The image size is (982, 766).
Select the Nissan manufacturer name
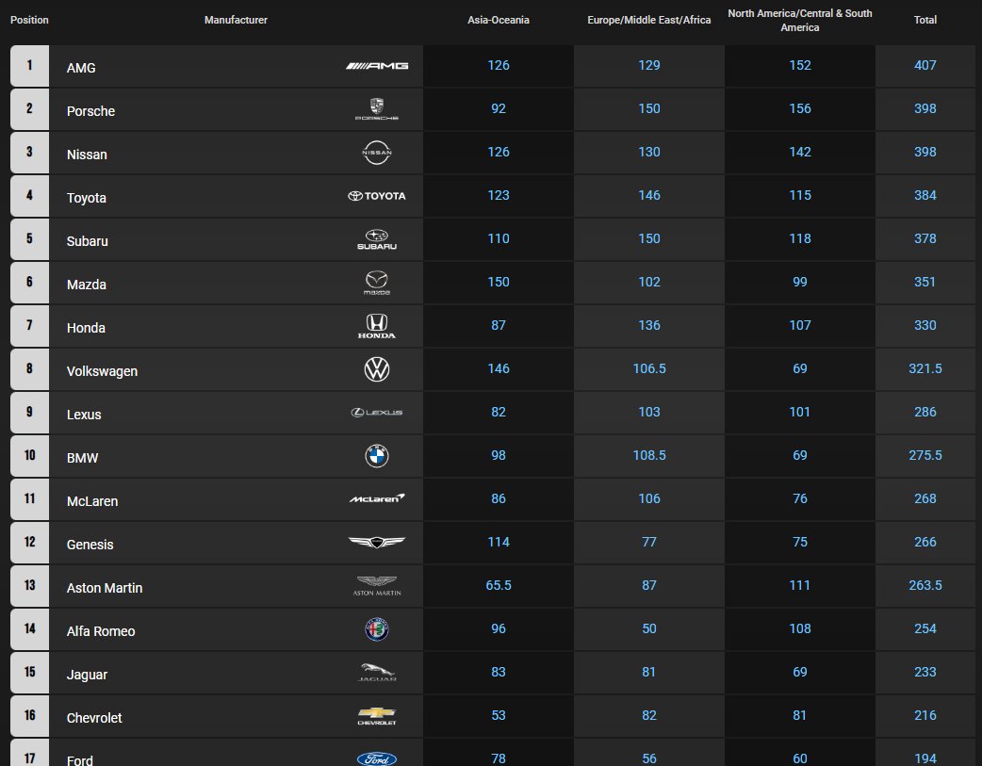coord(87,155)
